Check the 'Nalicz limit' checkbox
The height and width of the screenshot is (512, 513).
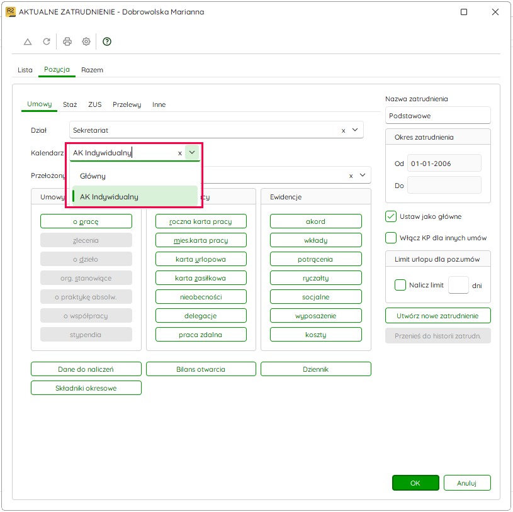pyautogui.click(x=400, y=285)
